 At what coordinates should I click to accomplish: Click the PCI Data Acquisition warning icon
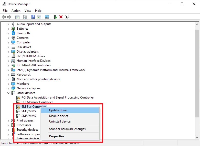[18, 98]
